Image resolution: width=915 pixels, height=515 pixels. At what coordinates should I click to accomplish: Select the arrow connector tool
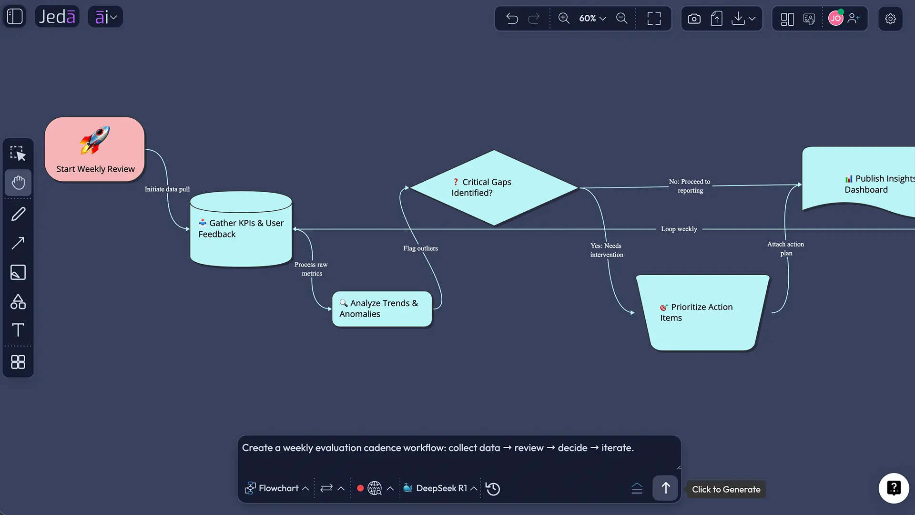pos(18,243)
